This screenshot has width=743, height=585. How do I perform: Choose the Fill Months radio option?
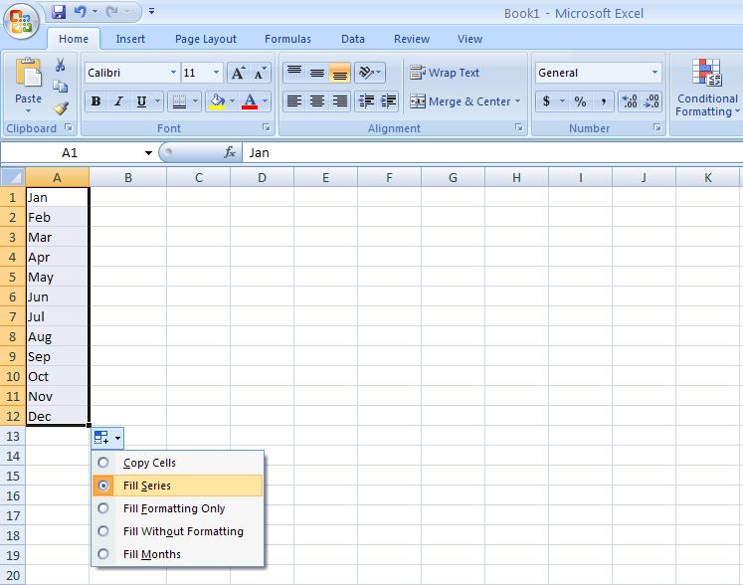pos(103,554)
